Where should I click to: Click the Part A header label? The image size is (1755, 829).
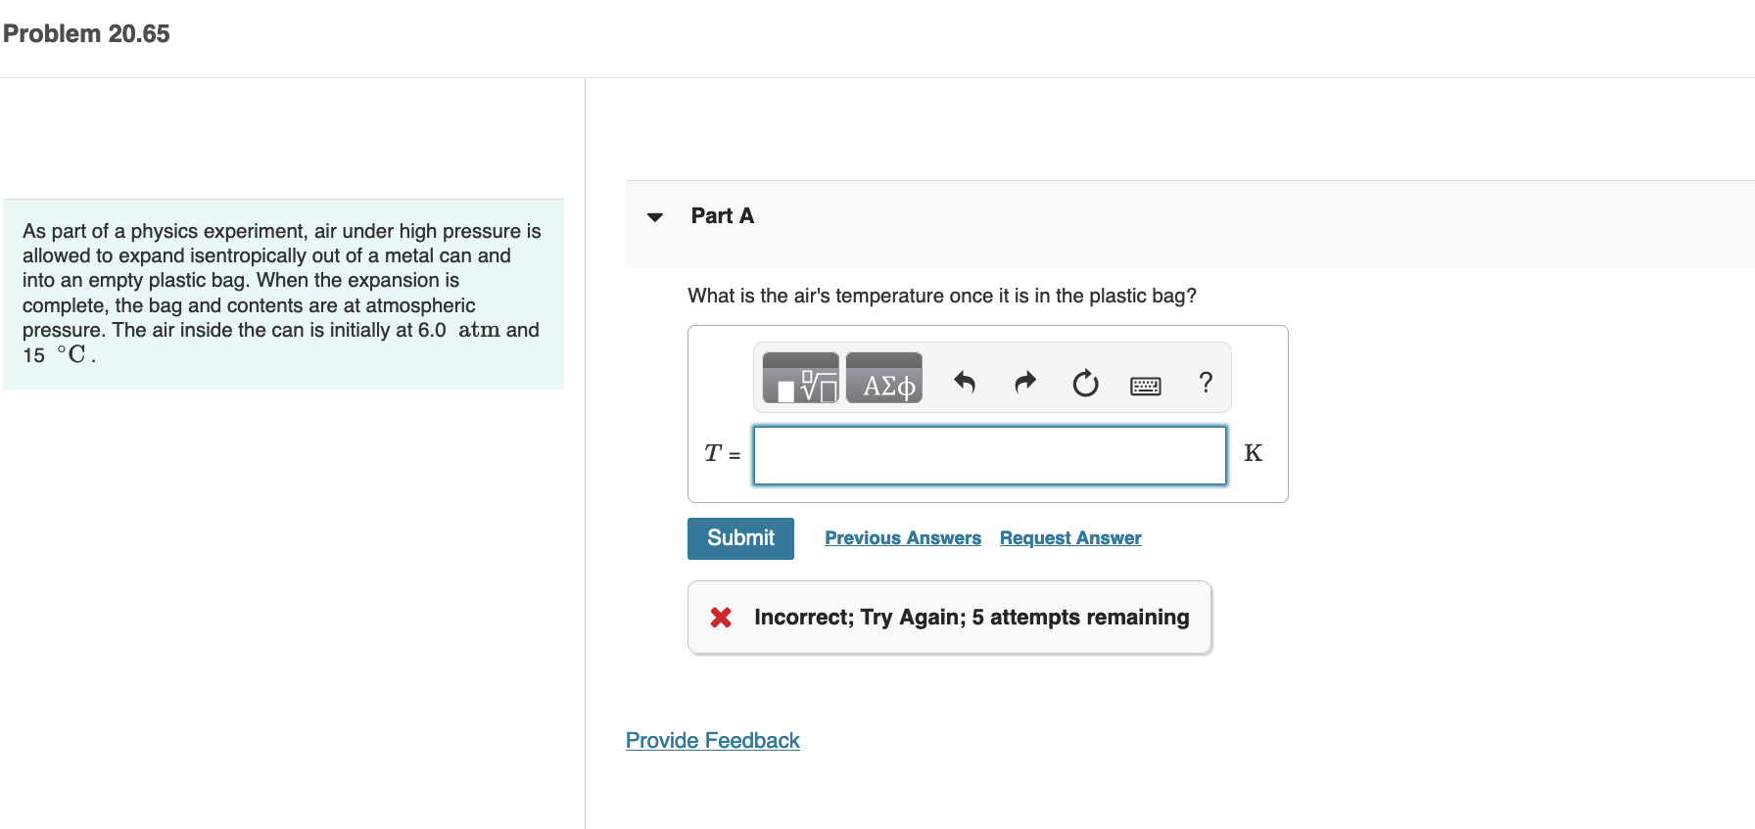point(723,216)
